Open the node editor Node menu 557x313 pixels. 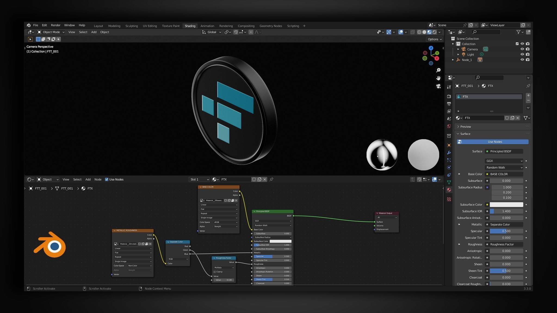pos(98,179)
